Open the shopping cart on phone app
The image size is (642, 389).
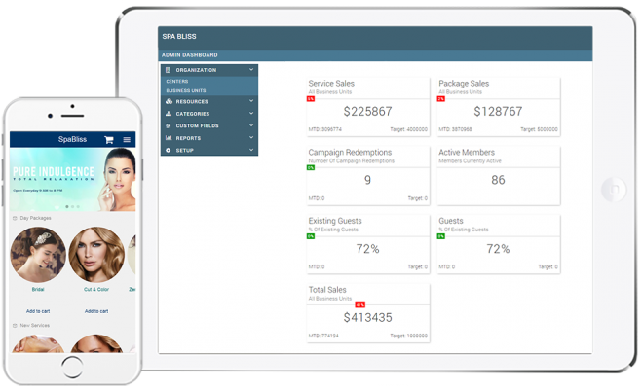(109, 140)
